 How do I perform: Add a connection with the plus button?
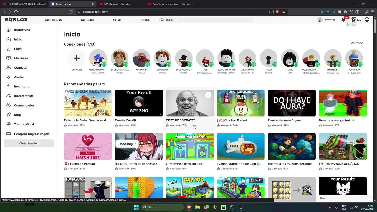pos(77,58)
